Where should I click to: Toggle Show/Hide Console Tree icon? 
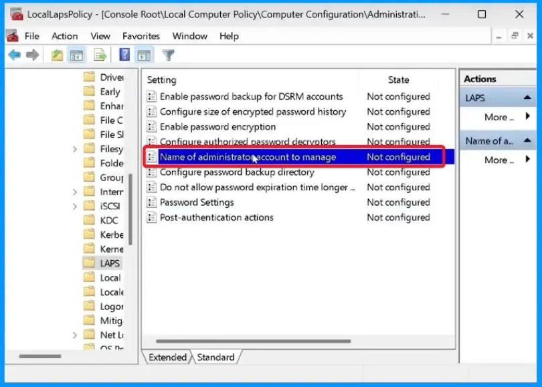pos(76,55)
